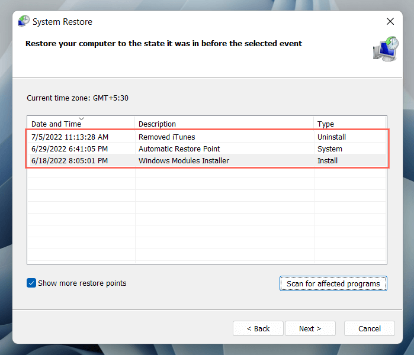Sort by Date and Time column

tap(55, 124)
